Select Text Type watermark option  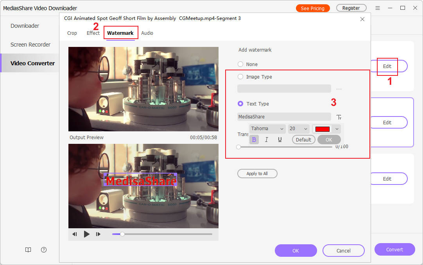click(240, 104)
